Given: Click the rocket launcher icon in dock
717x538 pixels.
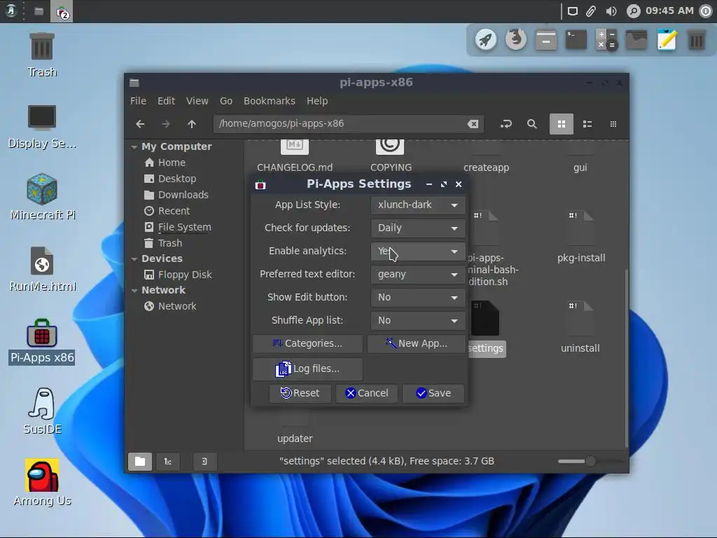Looking at the screenshot, I should 486,40.
